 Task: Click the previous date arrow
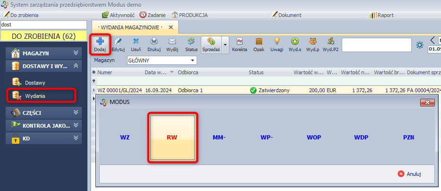(432, 41)
